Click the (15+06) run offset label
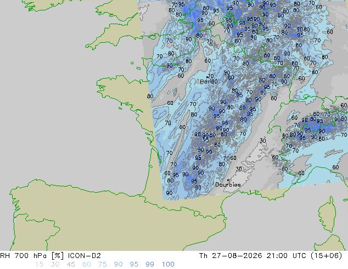Screen dimensions: 348x269 click(326, 256)
